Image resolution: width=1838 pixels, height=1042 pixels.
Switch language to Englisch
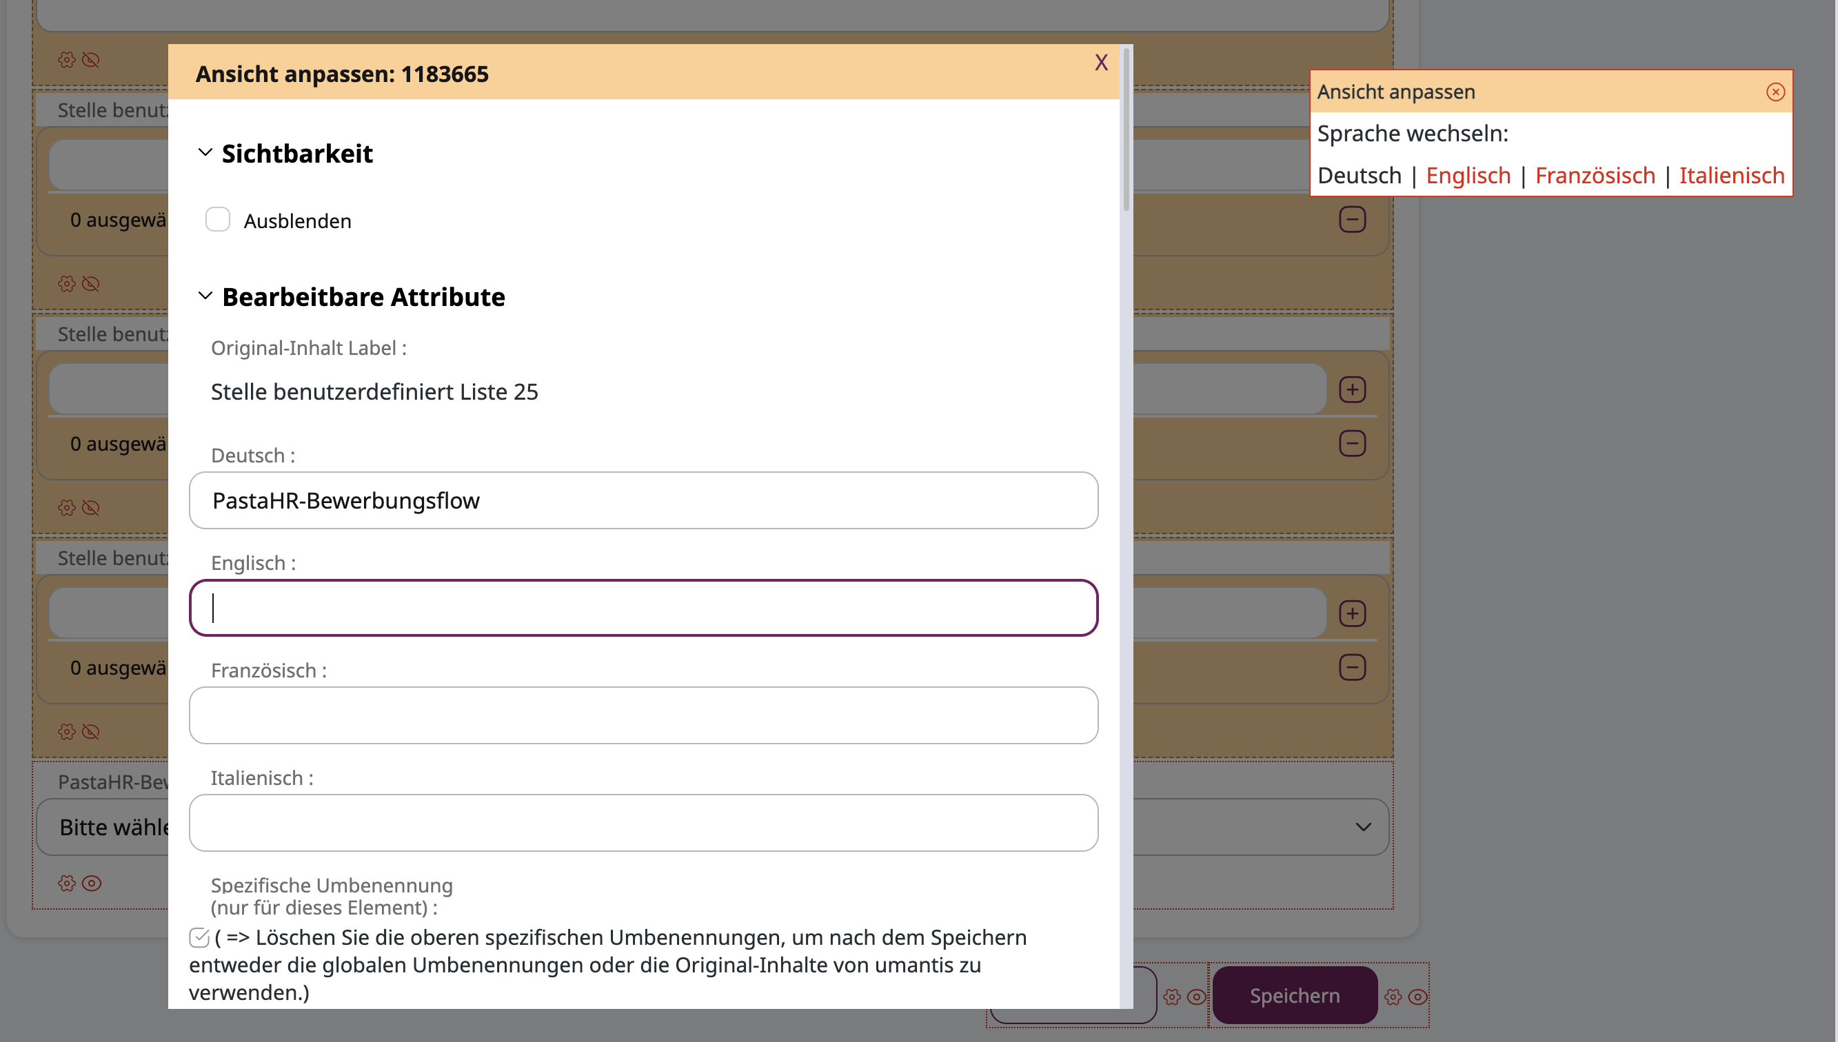click(x=1467, y=175)
